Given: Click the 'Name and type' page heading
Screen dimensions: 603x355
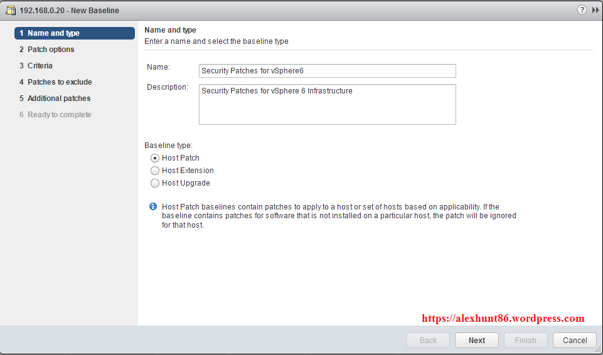Looking at the screenshot, I should [171, 30].
